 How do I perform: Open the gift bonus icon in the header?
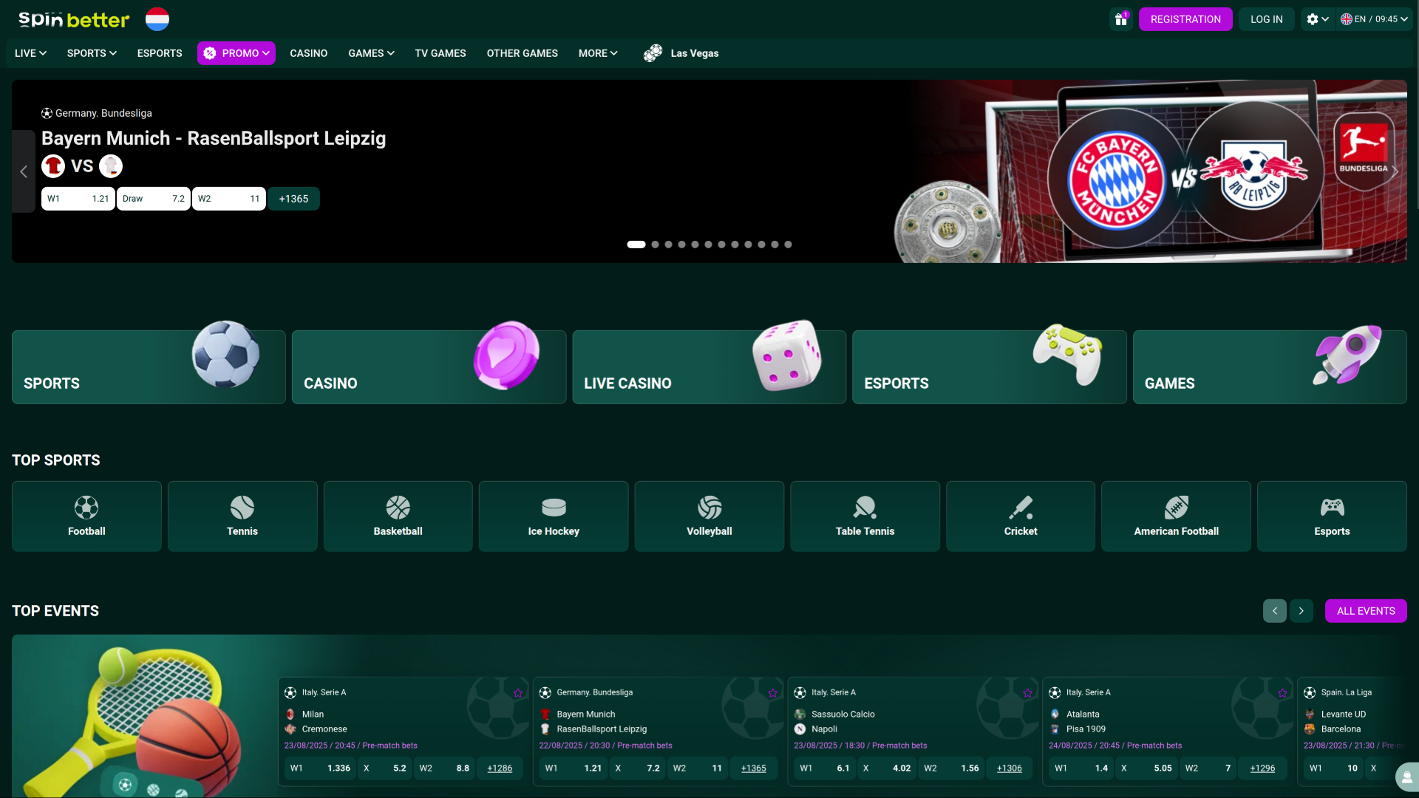1120,18
